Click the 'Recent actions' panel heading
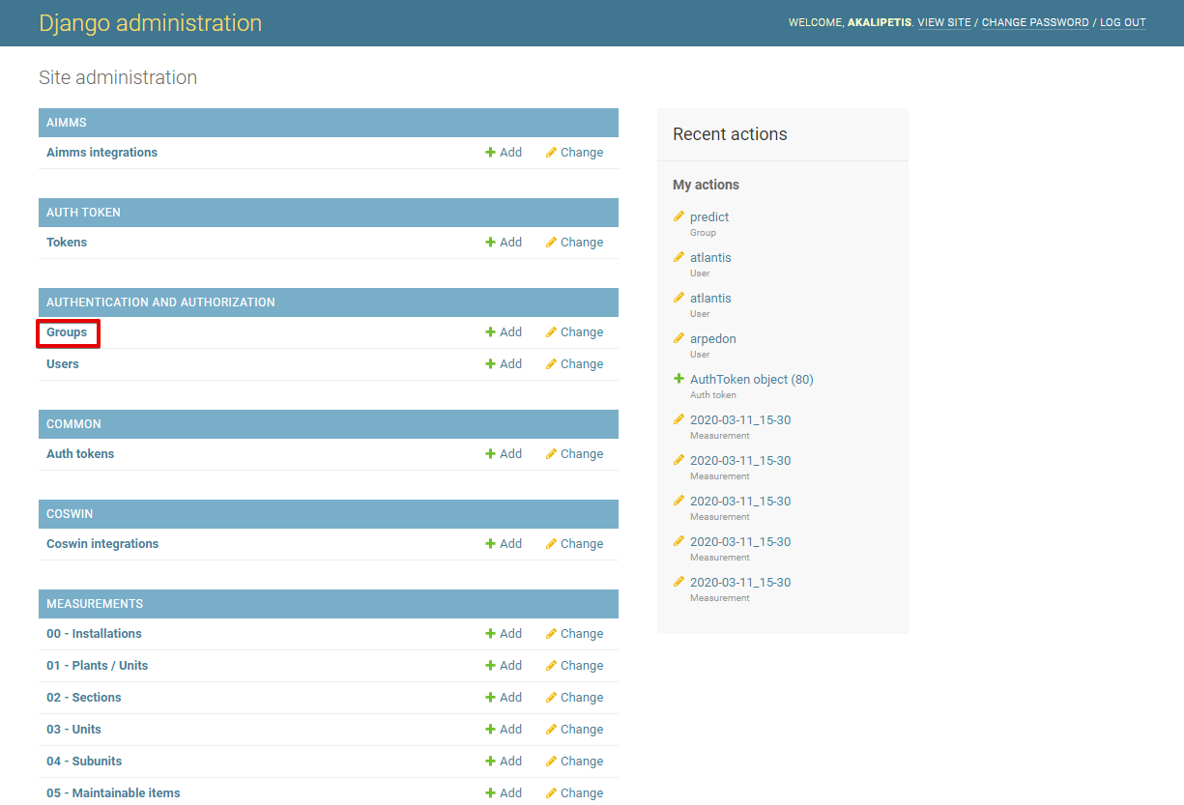1184x805 pixels. coord(730,134)
